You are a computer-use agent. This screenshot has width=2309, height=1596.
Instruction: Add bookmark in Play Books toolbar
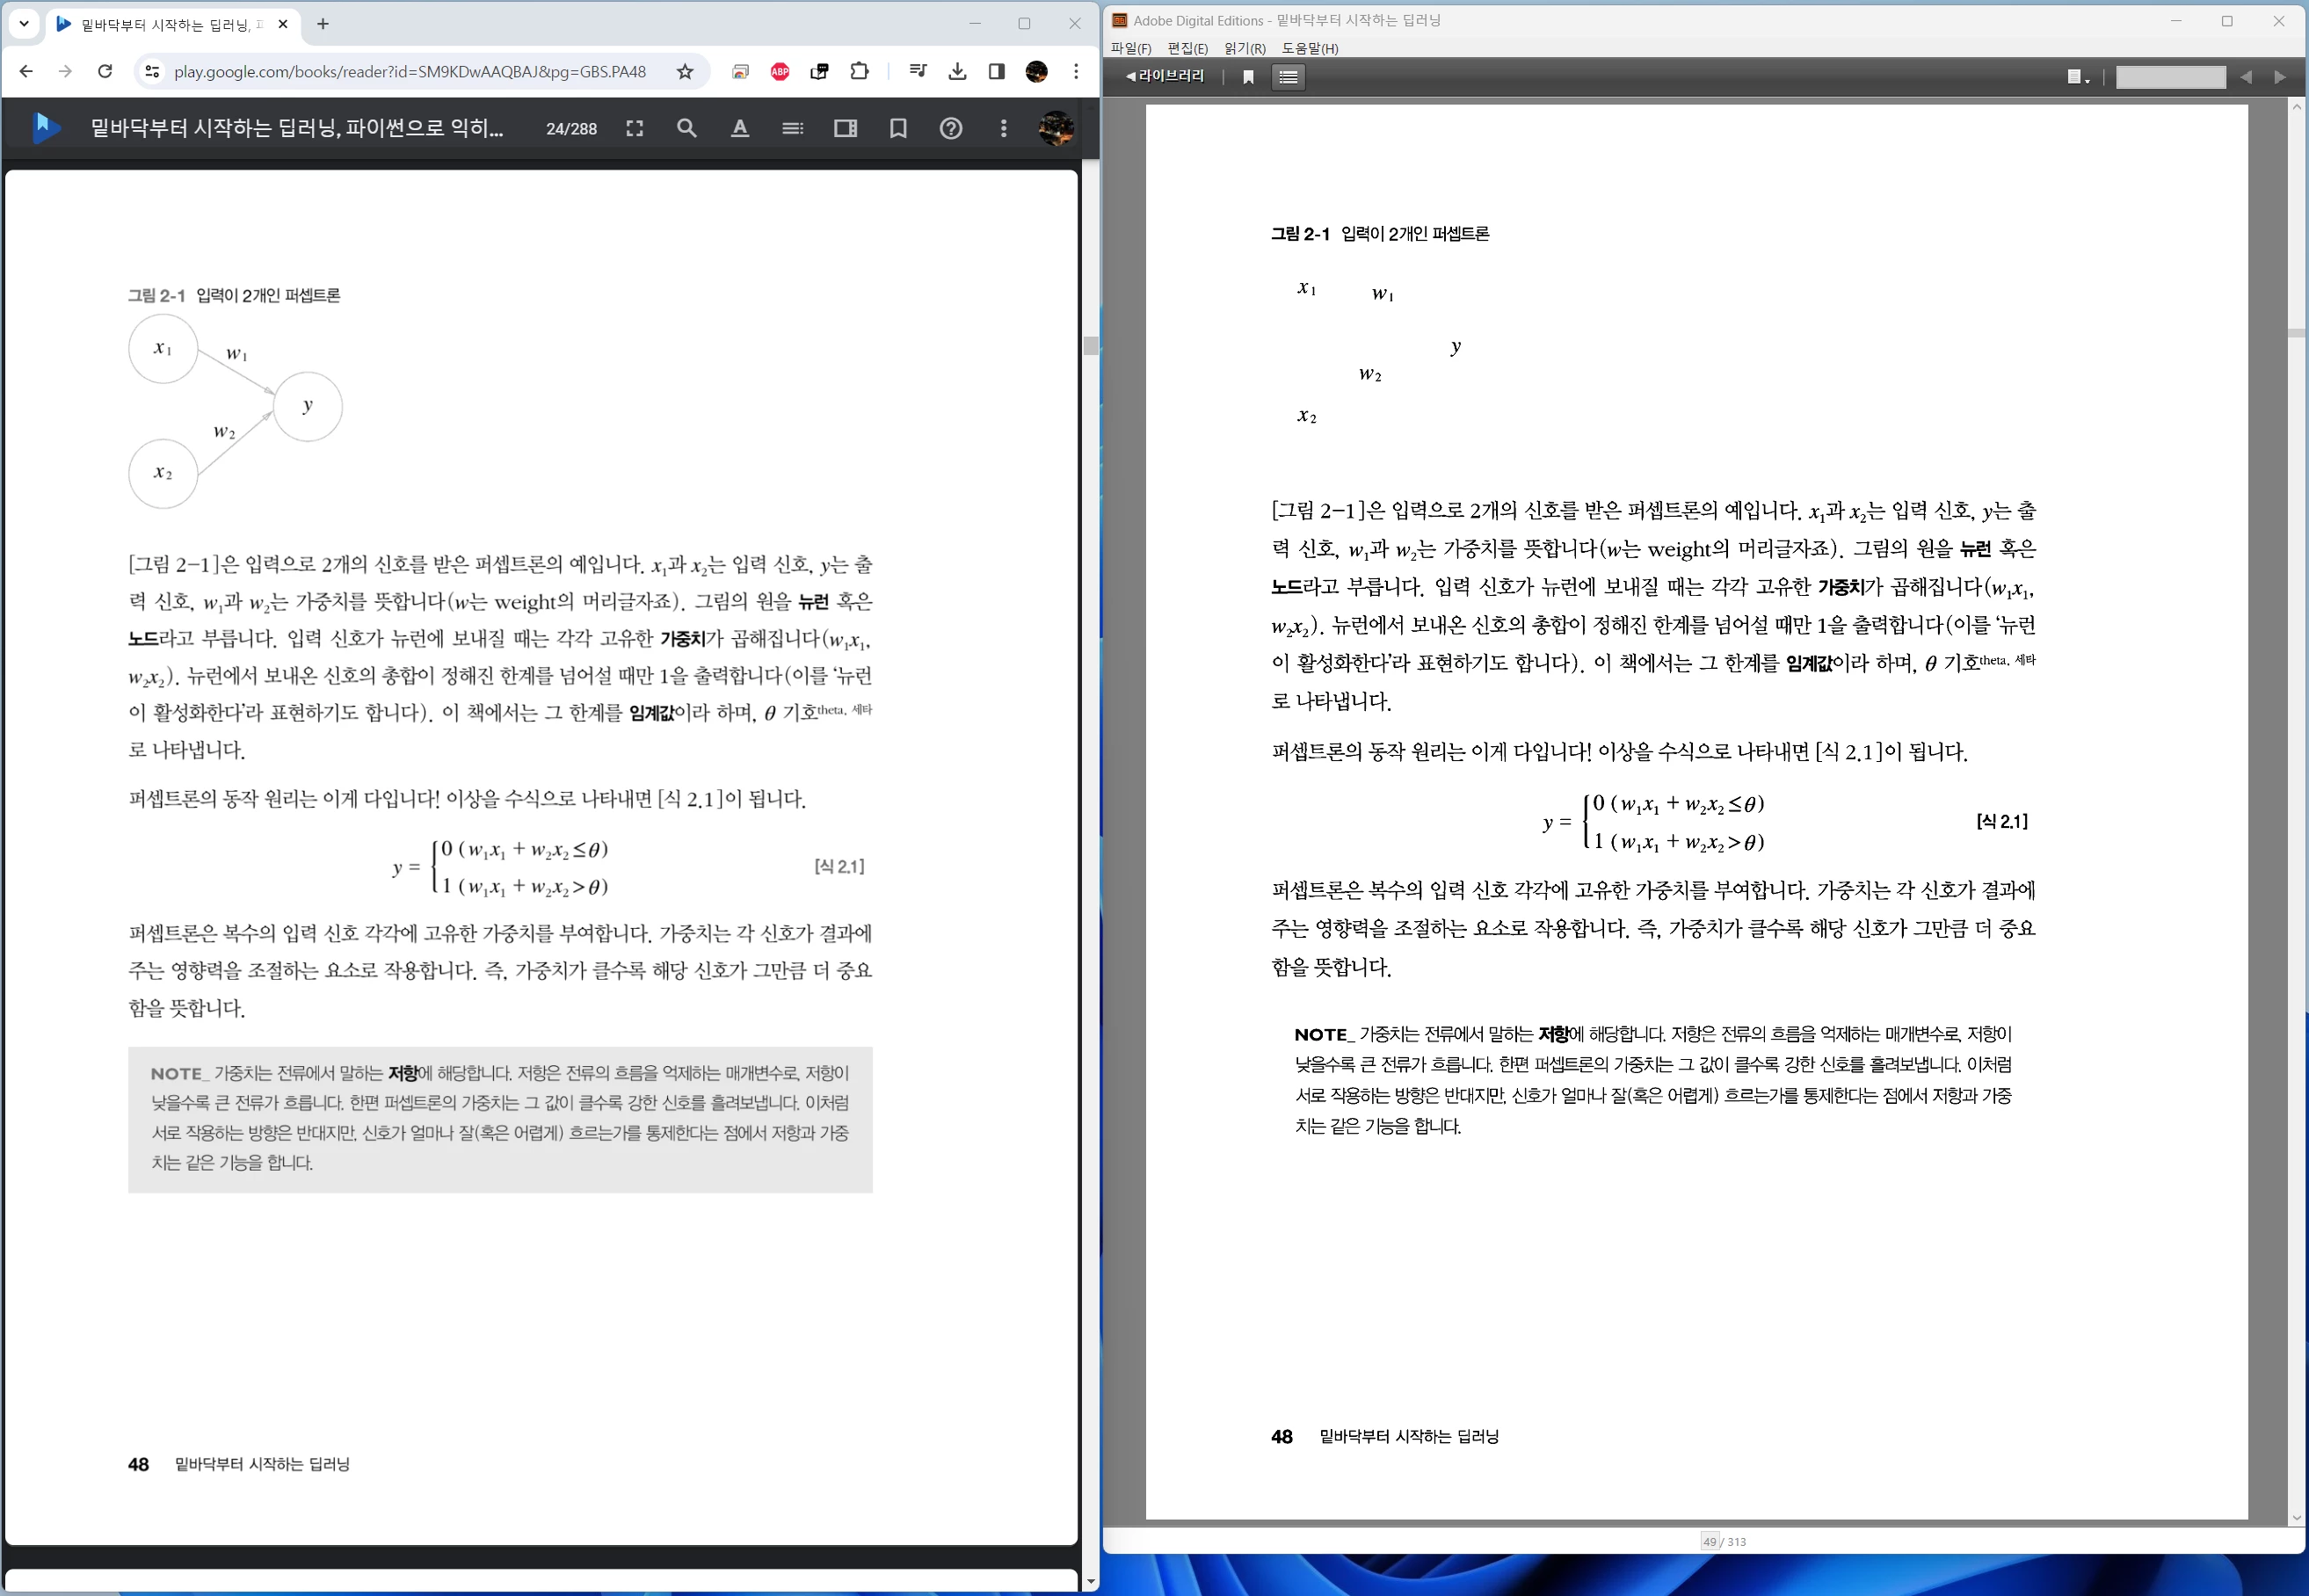point(898,128)
